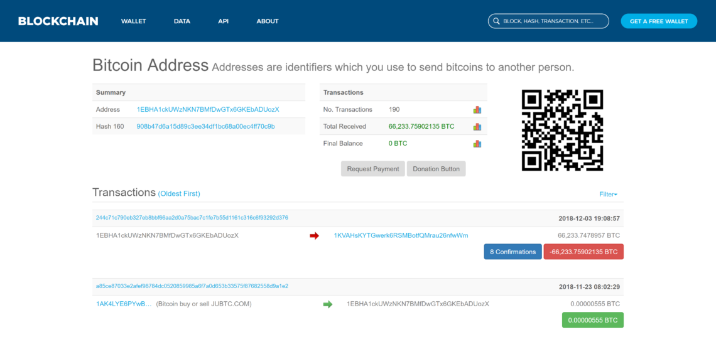Select the Total Received 66,233.75902135 BTC value
The image size is (716, 337).
click(x=421, y=126)
